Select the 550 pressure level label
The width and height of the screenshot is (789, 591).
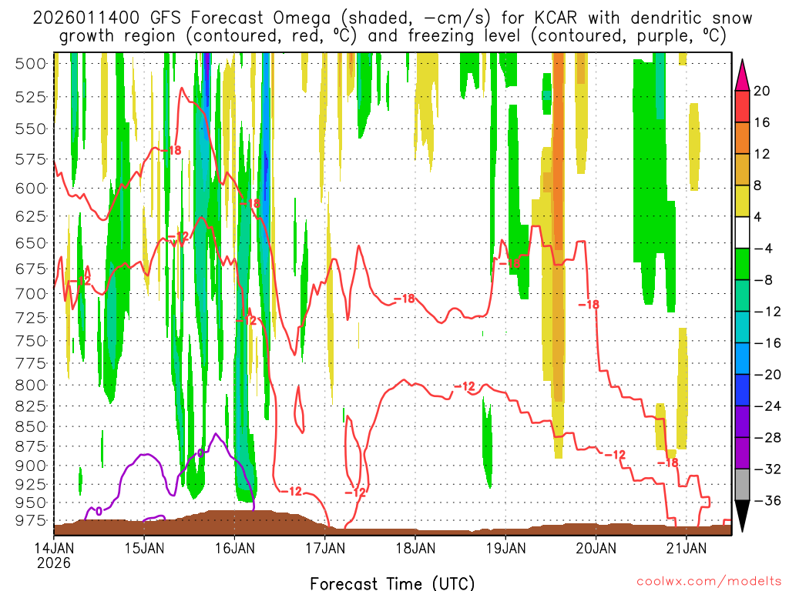[30, 129]
